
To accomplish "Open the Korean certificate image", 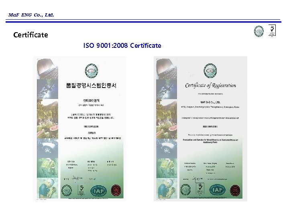I will coord(80,129).
